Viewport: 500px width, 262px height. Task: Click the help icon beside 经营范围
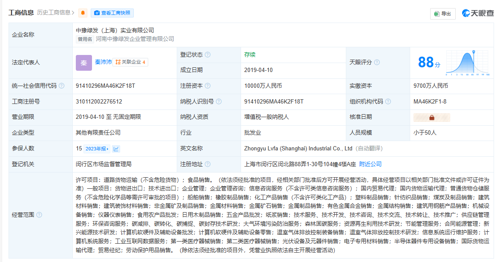pyautogui.click(x=39, y=215)
